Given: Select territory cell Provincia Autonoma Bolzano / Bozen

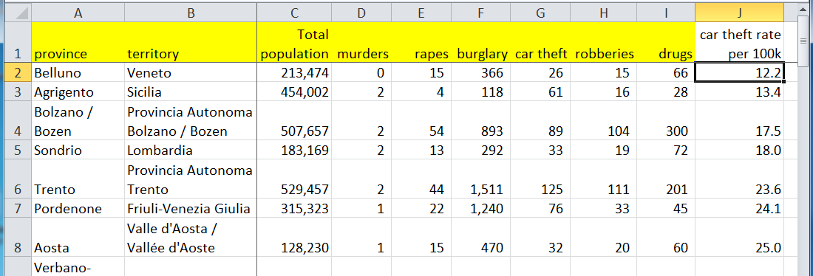Looking at the screenshot, I should (x=191, y=121).
